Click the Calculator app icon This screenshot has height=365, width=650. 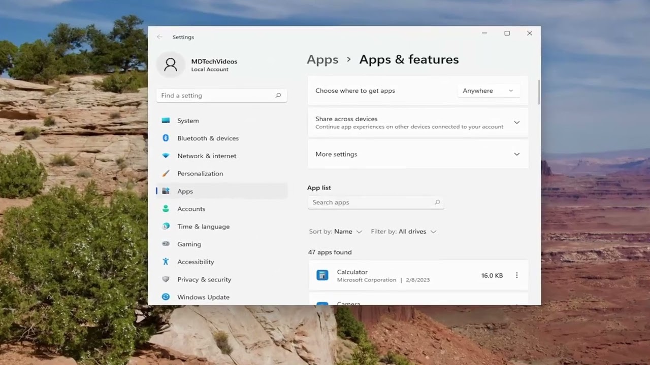tap(322, 275)
